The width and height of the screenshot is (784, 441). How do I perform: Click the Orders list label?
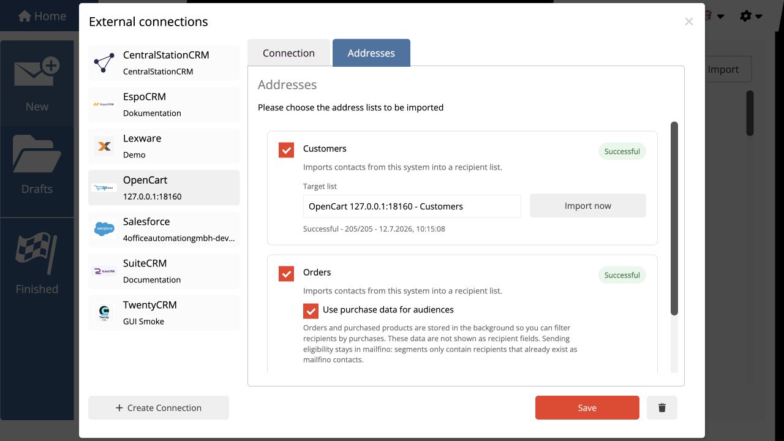pos(317,272)
